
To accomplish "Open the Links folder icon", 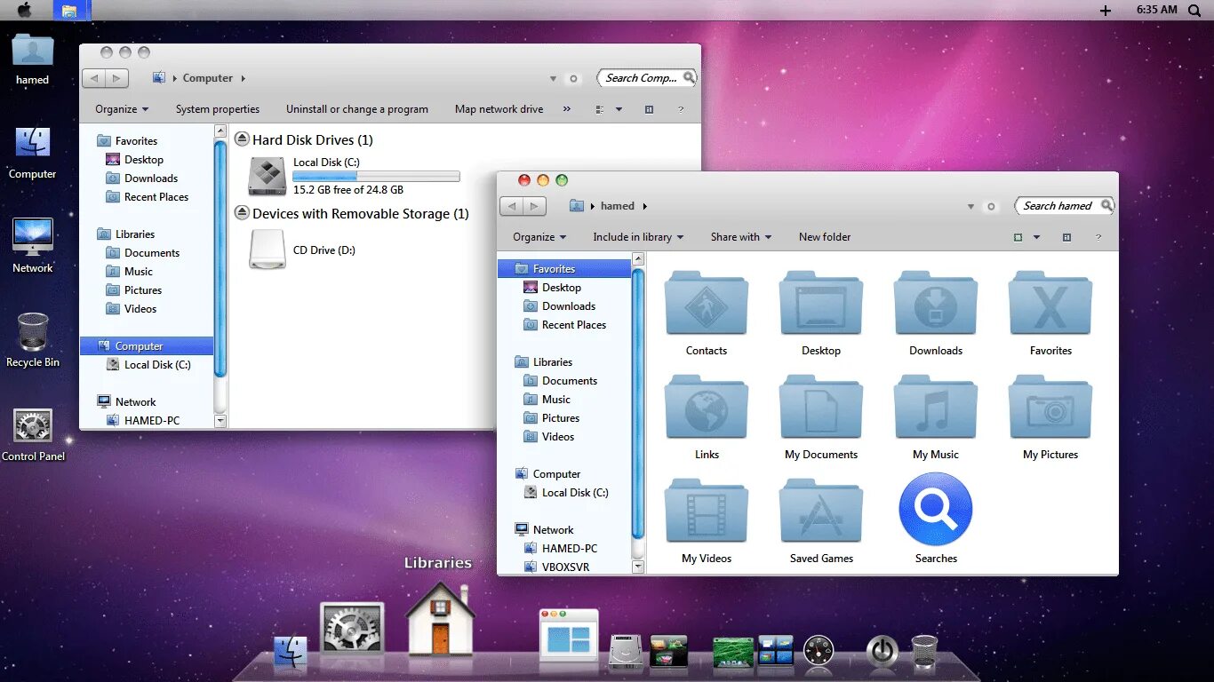I will 707,408.
